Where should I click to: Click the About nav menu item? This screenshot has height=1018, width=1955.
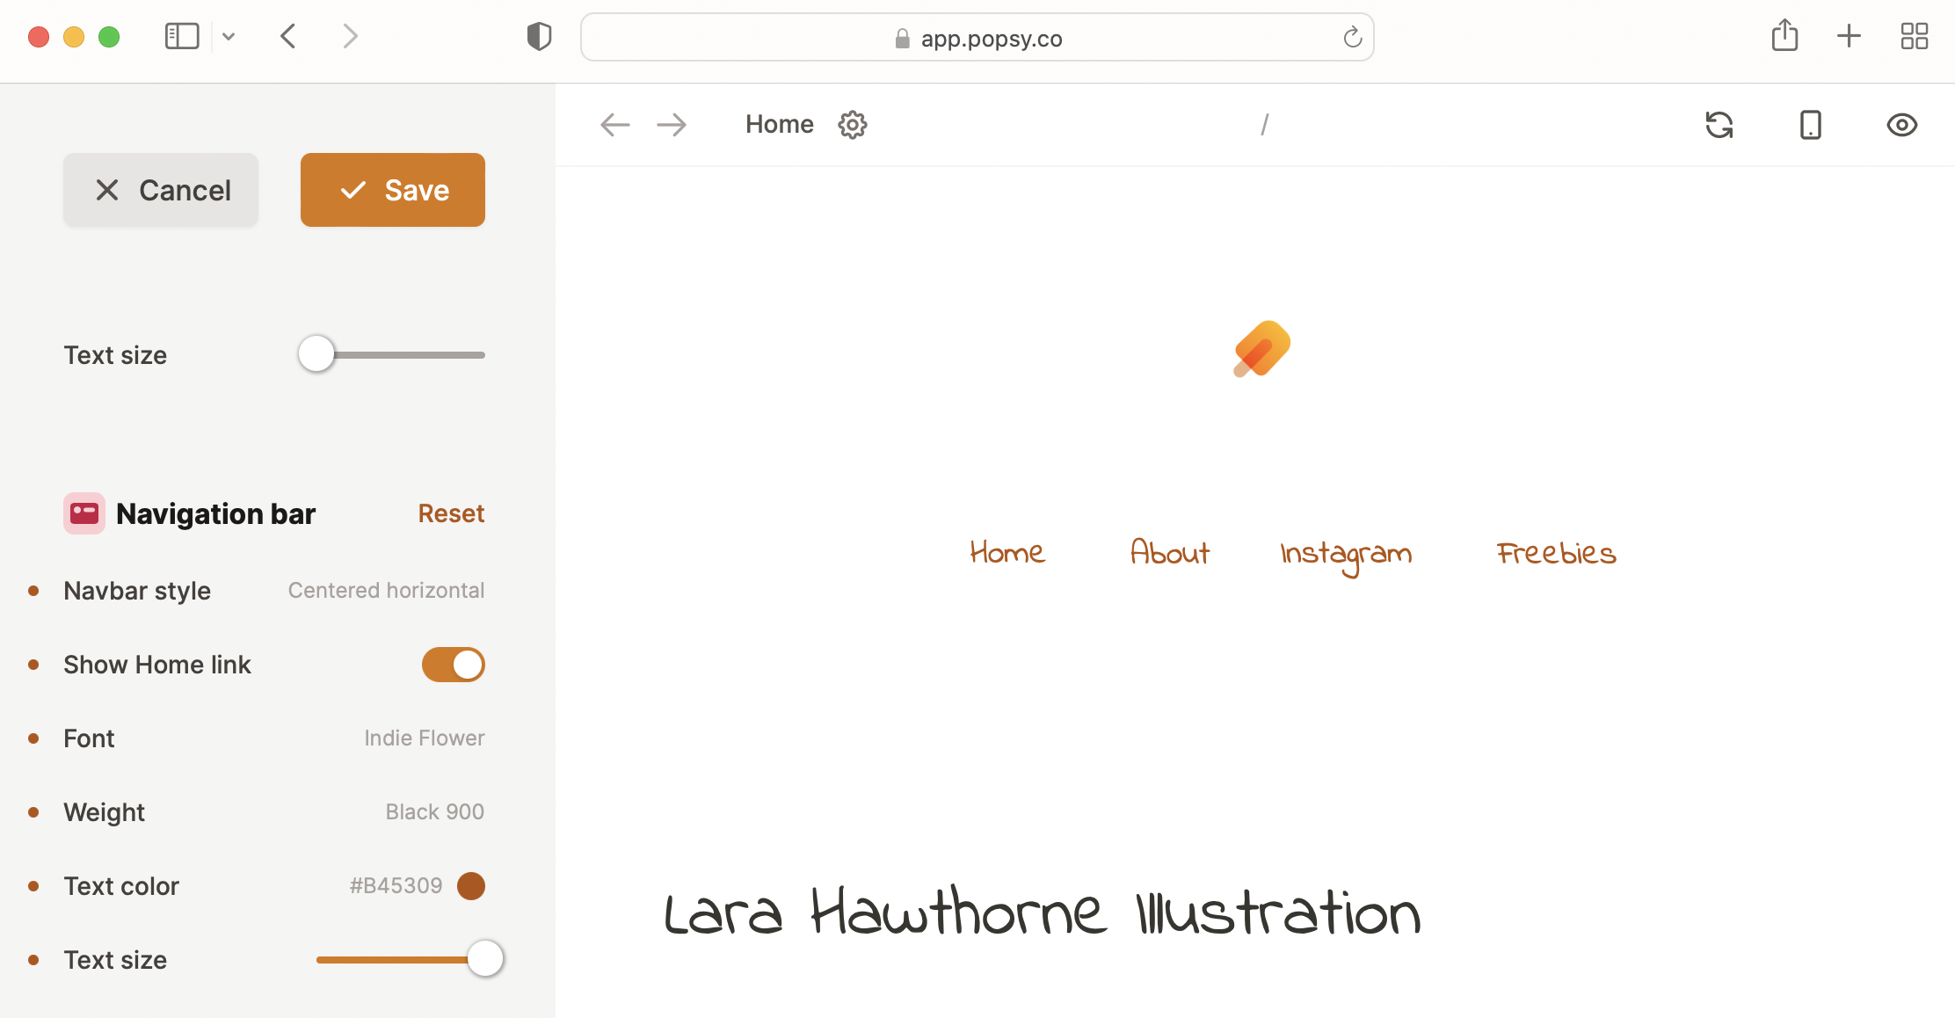coord(1169,553)
